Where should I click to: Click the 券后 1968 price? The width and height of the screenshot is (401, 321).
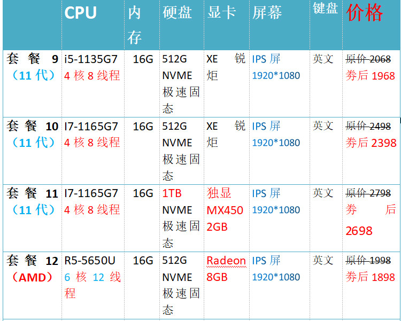(371, 76)
